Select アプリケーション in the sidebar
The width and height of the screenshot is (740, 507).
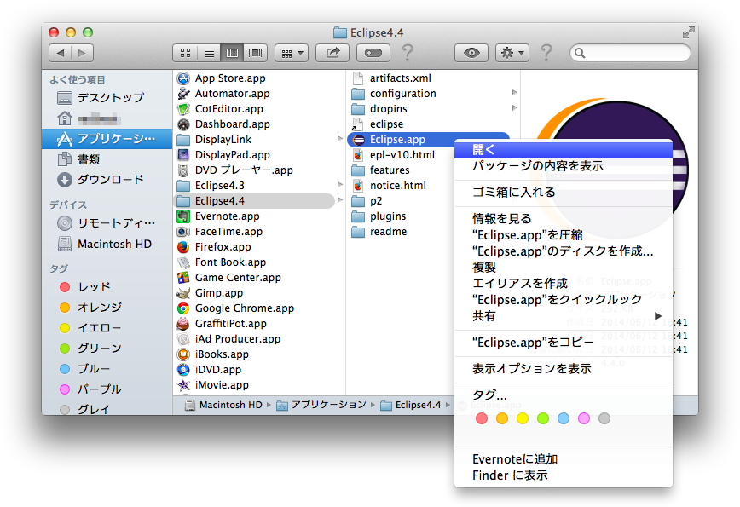pos(107,139)
